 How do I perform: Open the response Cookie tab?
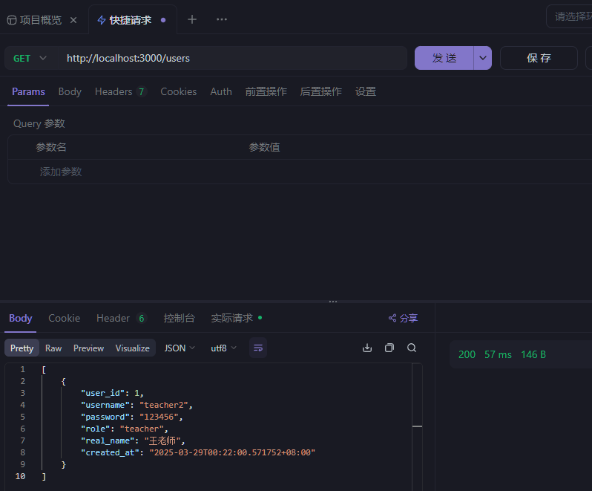tap(65, 318)
